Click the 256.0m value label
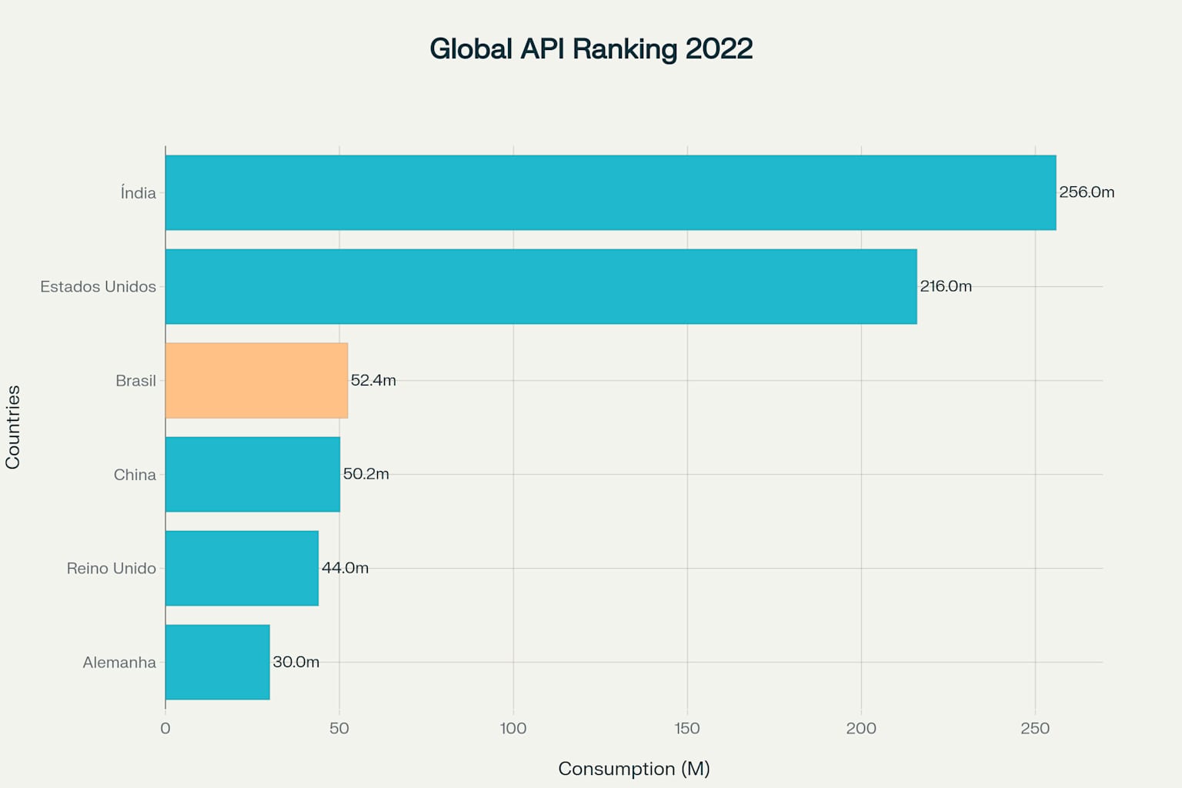Image resolution: width=1182 pixels, height=788 pixels. [x=1087, y=192]
